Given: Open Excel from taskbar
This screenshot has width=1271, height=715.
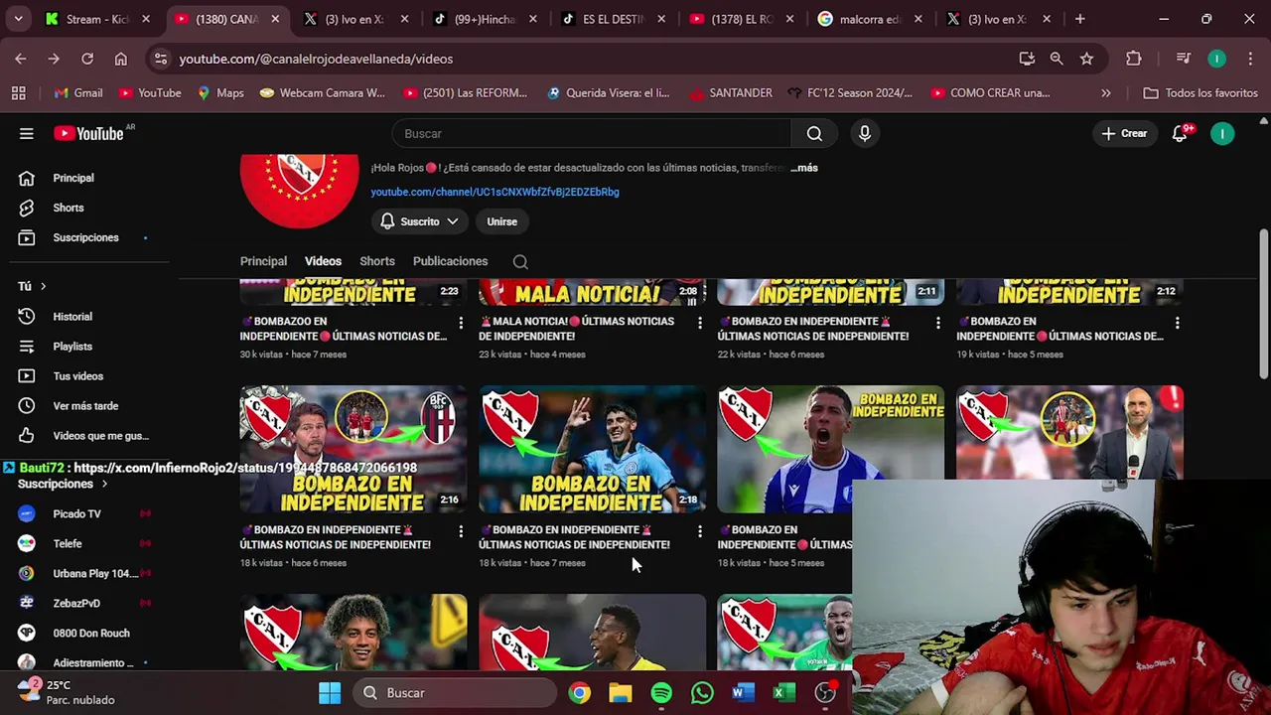Looking at the screenshot, I should [x=783, y=693].
